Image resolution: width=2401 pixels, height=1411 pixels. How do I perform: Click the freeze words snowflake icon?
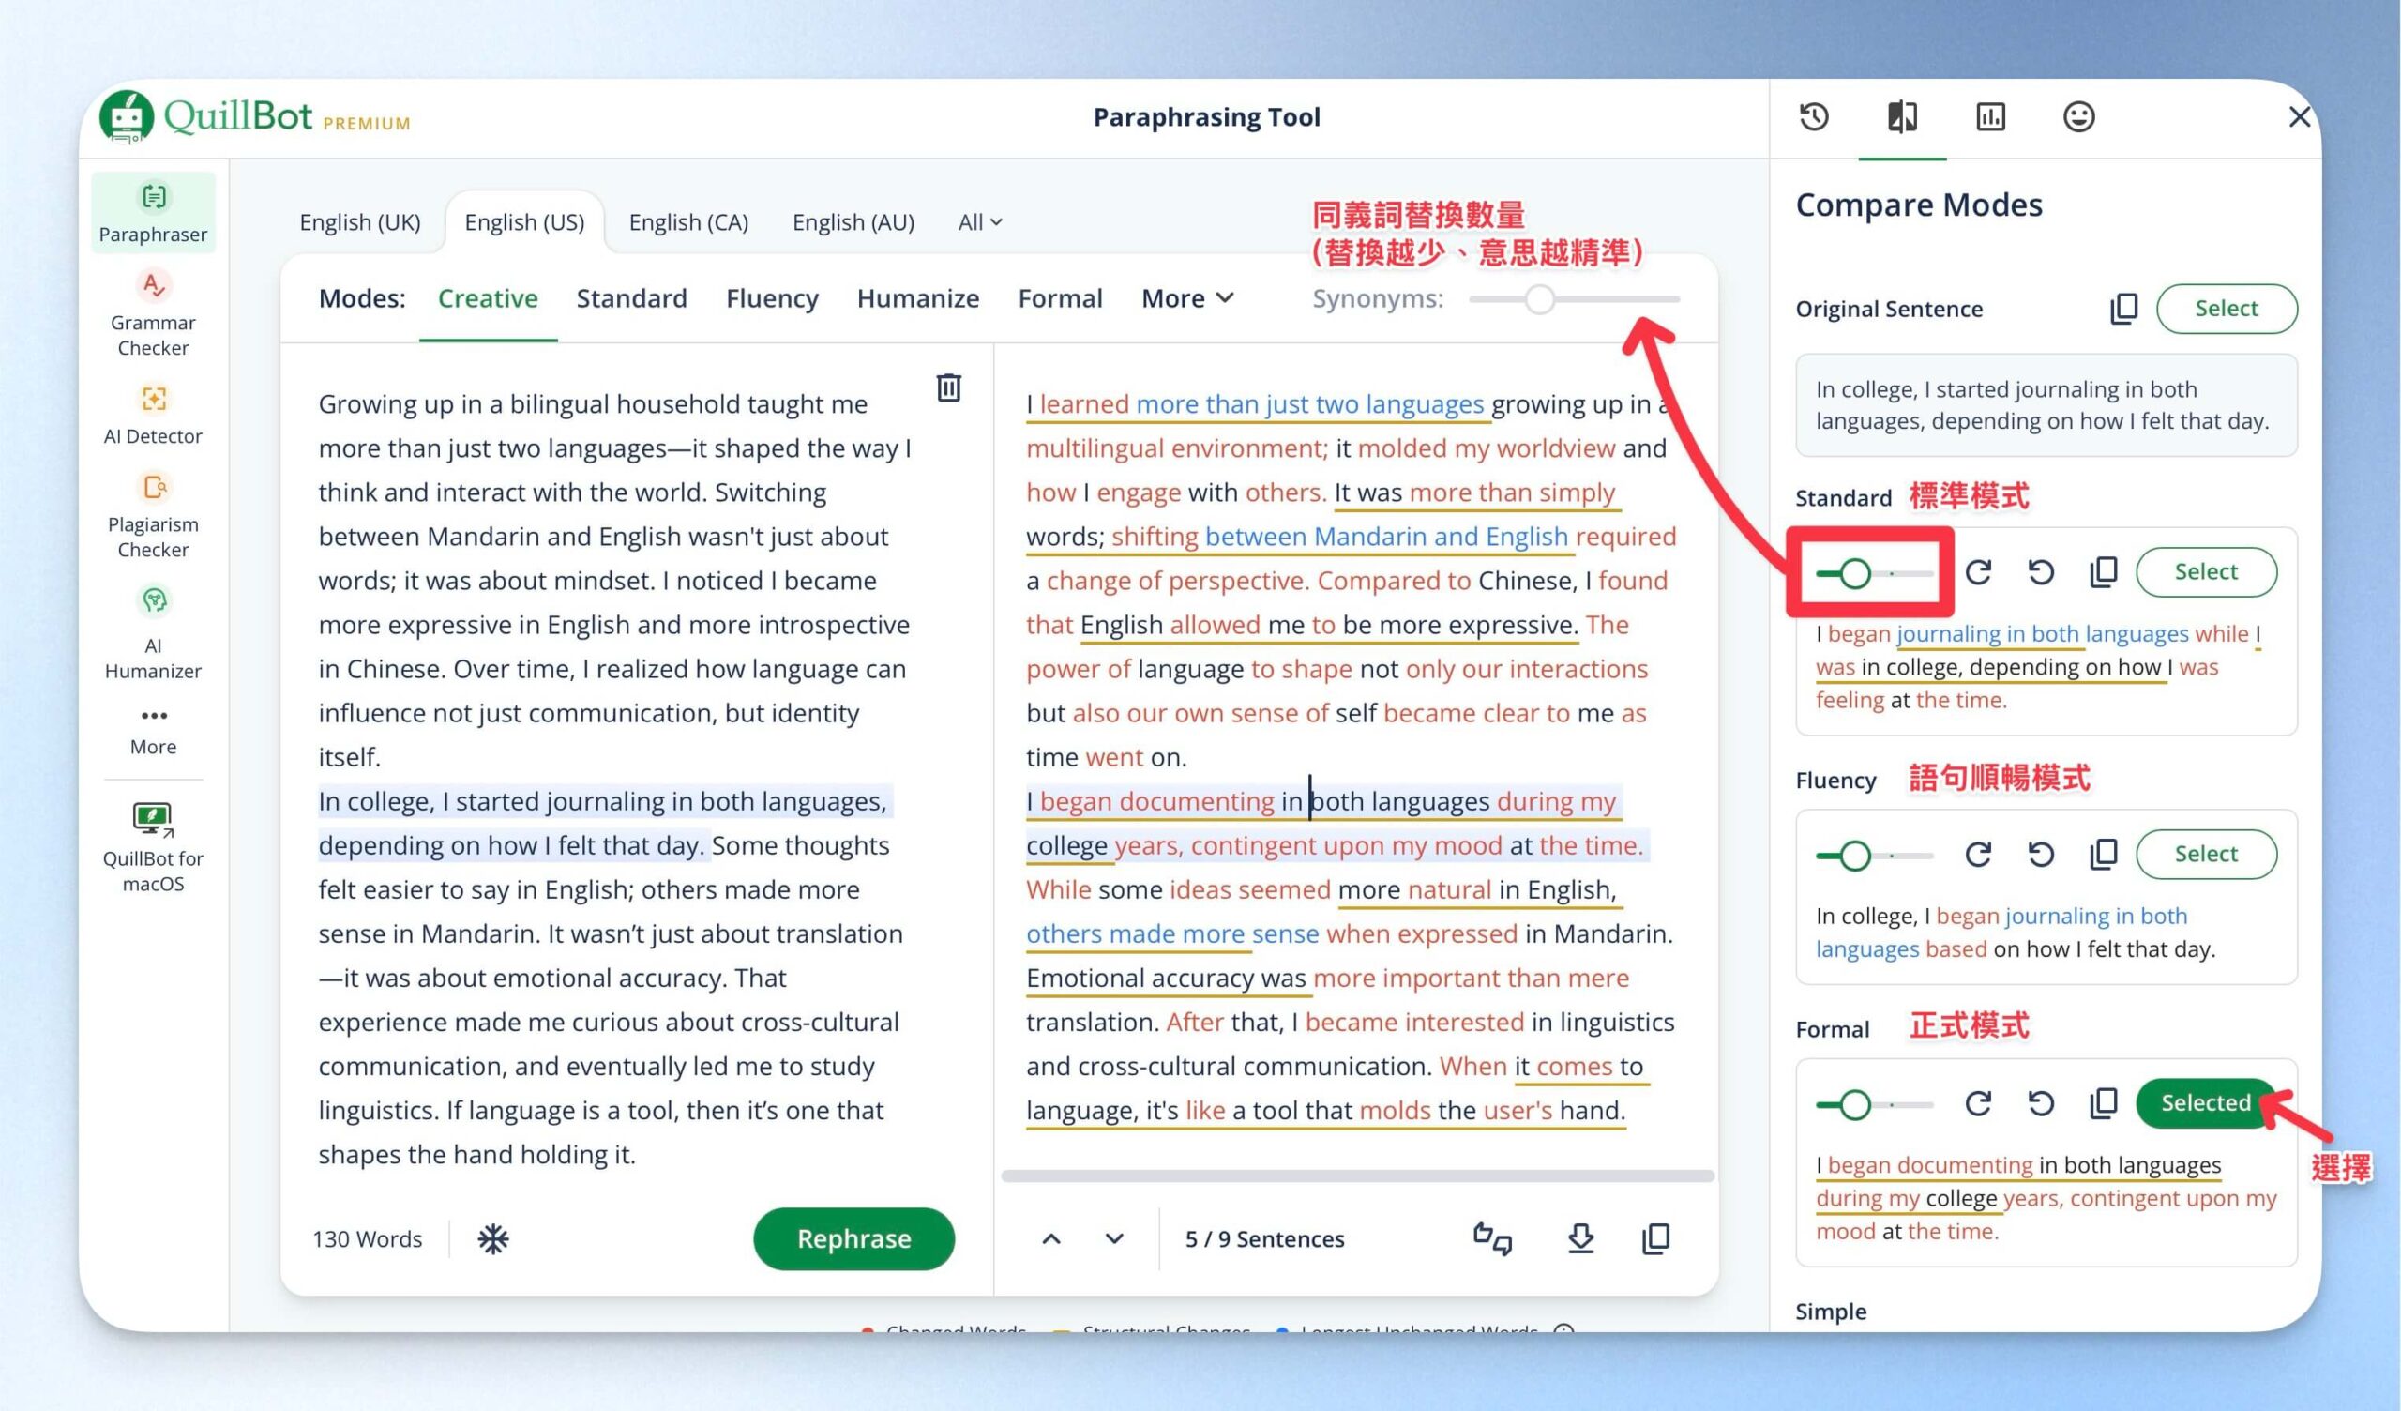click(492, 1238)
